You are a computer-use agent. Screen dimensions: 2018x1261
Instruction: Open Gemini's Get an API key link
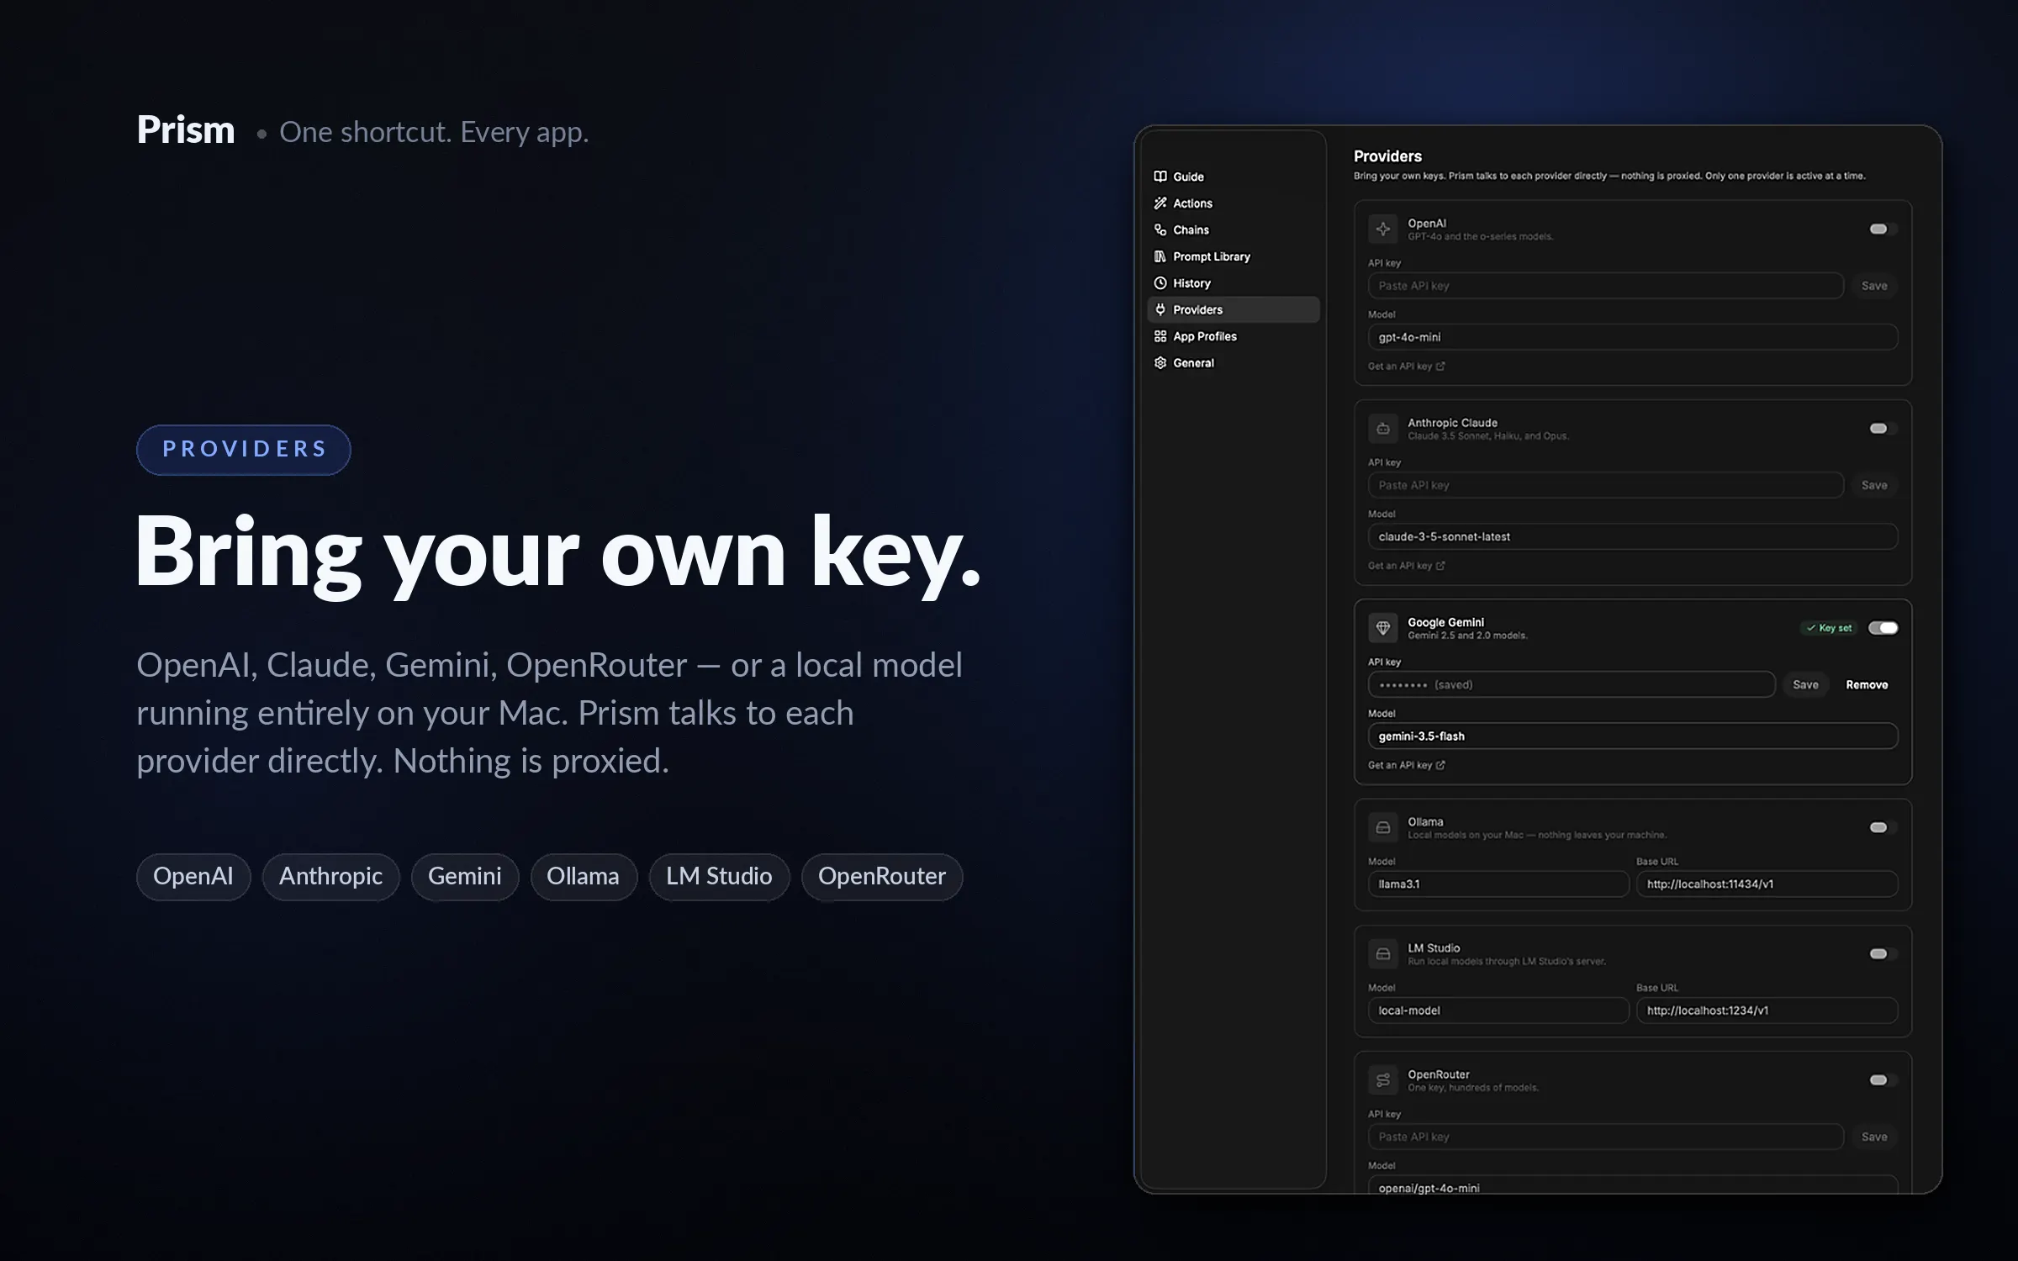(1407, 765)
